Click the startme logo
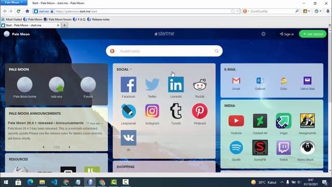 [x=164, y=33]
